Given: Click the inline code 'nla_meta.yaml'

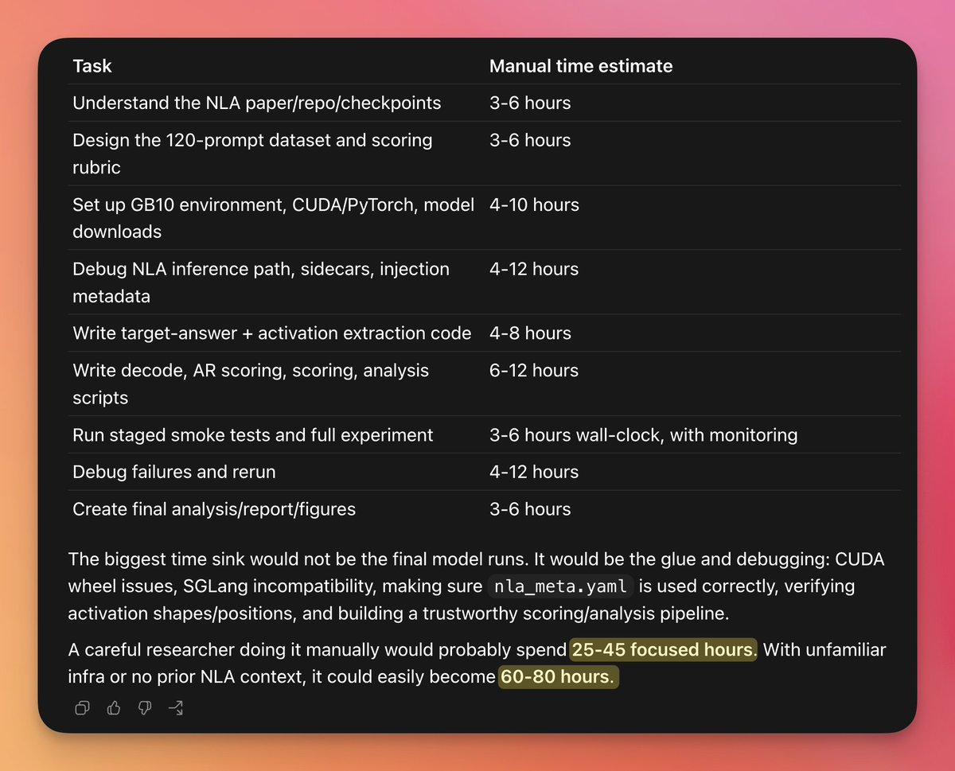Looking at the screenshot, I should (560, 586).
